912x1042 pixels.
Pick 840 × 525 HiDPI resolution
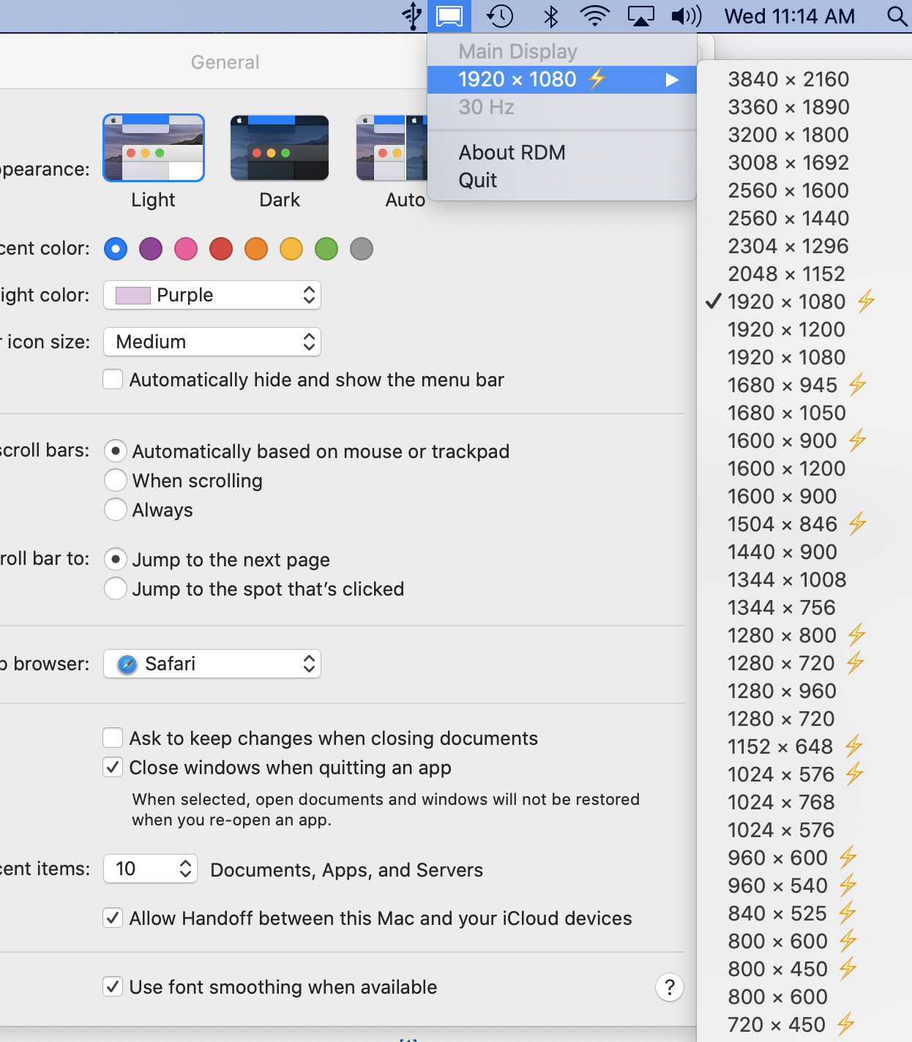click(x=804, y=913)
